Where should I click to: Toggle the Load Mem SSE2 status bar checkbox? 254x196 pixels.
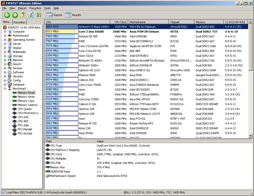click(3, 192)
